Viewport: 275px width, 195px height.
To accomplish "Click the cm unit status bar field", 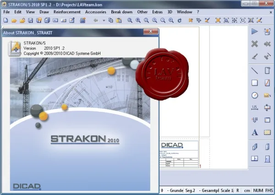I will (x=247, y=190).
